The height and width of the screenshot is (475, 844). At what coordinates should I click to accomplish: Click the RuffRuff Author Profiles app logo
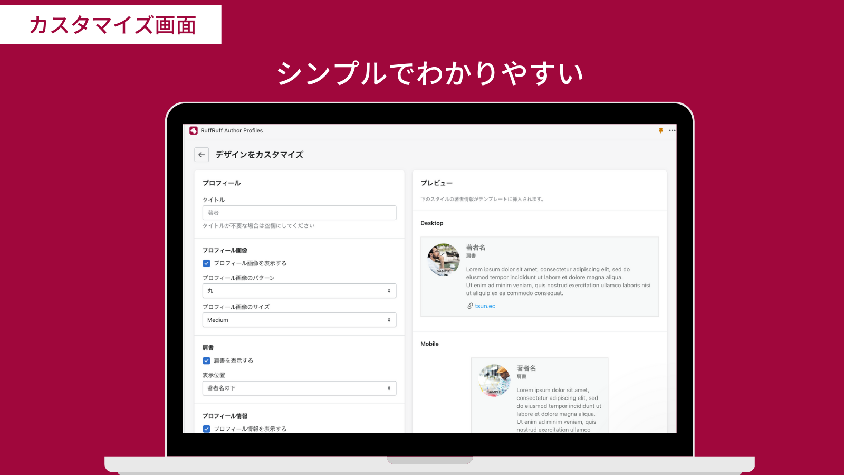click(x=194, y=130)
